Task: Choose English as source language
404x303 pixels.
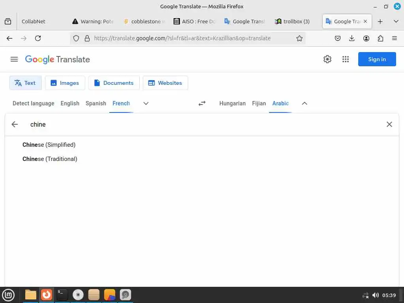Action: (70, 103)
